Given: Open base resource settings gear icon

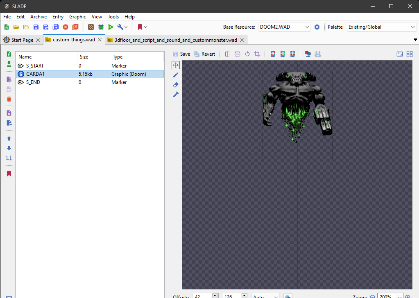Looking at the screenshot, I should click(x=317, y=27).
